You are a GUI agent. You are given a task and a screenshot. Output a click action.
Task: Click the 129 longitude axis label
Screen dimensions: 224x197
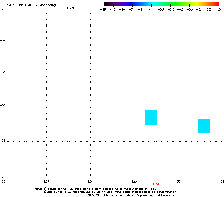coord(134,182)
